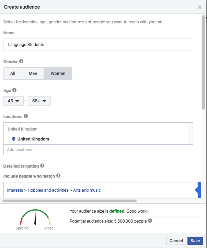Viewport: 207px width, 248px height.
Task: Click the blue side tab arrow on targeting box
Action: [197, 190]
